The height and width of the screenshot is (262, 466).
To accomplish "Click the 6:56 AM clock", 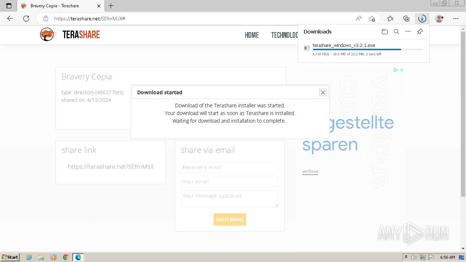I will tap(447, 257).
